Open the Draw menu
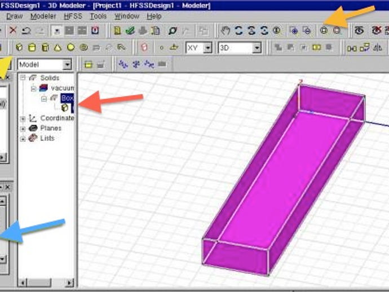The image size is (389, 292). (14, 16)
